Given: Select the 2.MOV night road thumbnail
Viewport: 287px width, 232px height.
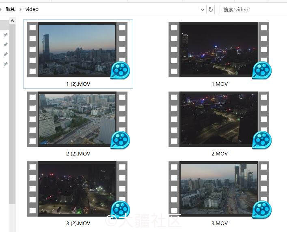Looking at the screenshot, I should click(x=219, y=119).
